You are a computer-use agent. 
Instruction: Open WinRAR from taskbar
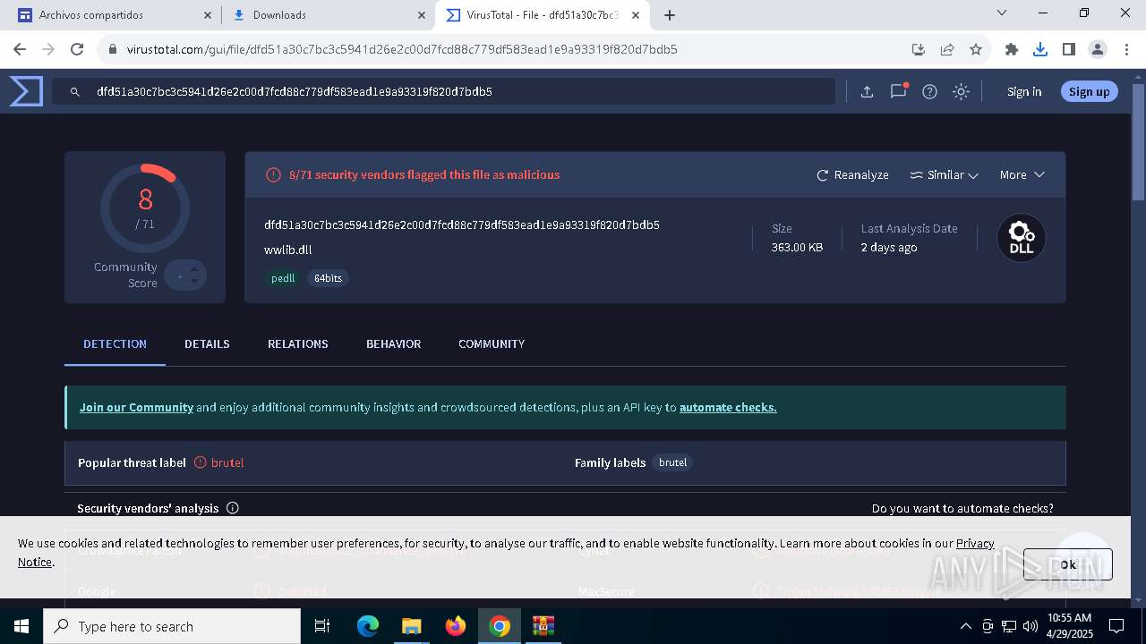(x=543, y=626)
